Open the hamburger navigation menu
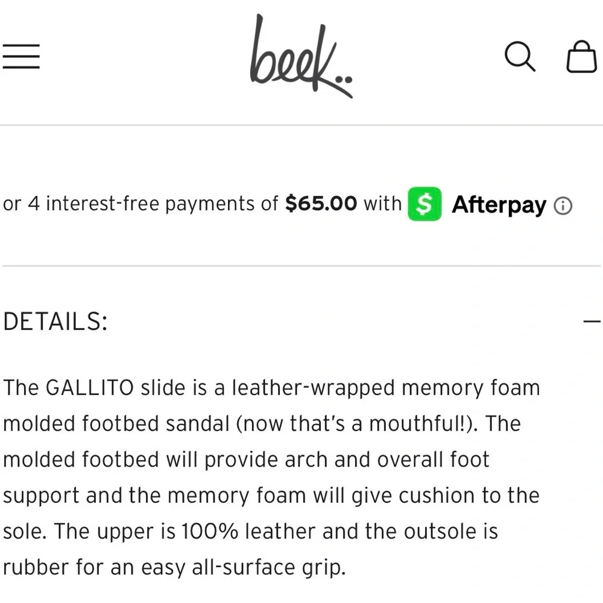 click(21, 57)
